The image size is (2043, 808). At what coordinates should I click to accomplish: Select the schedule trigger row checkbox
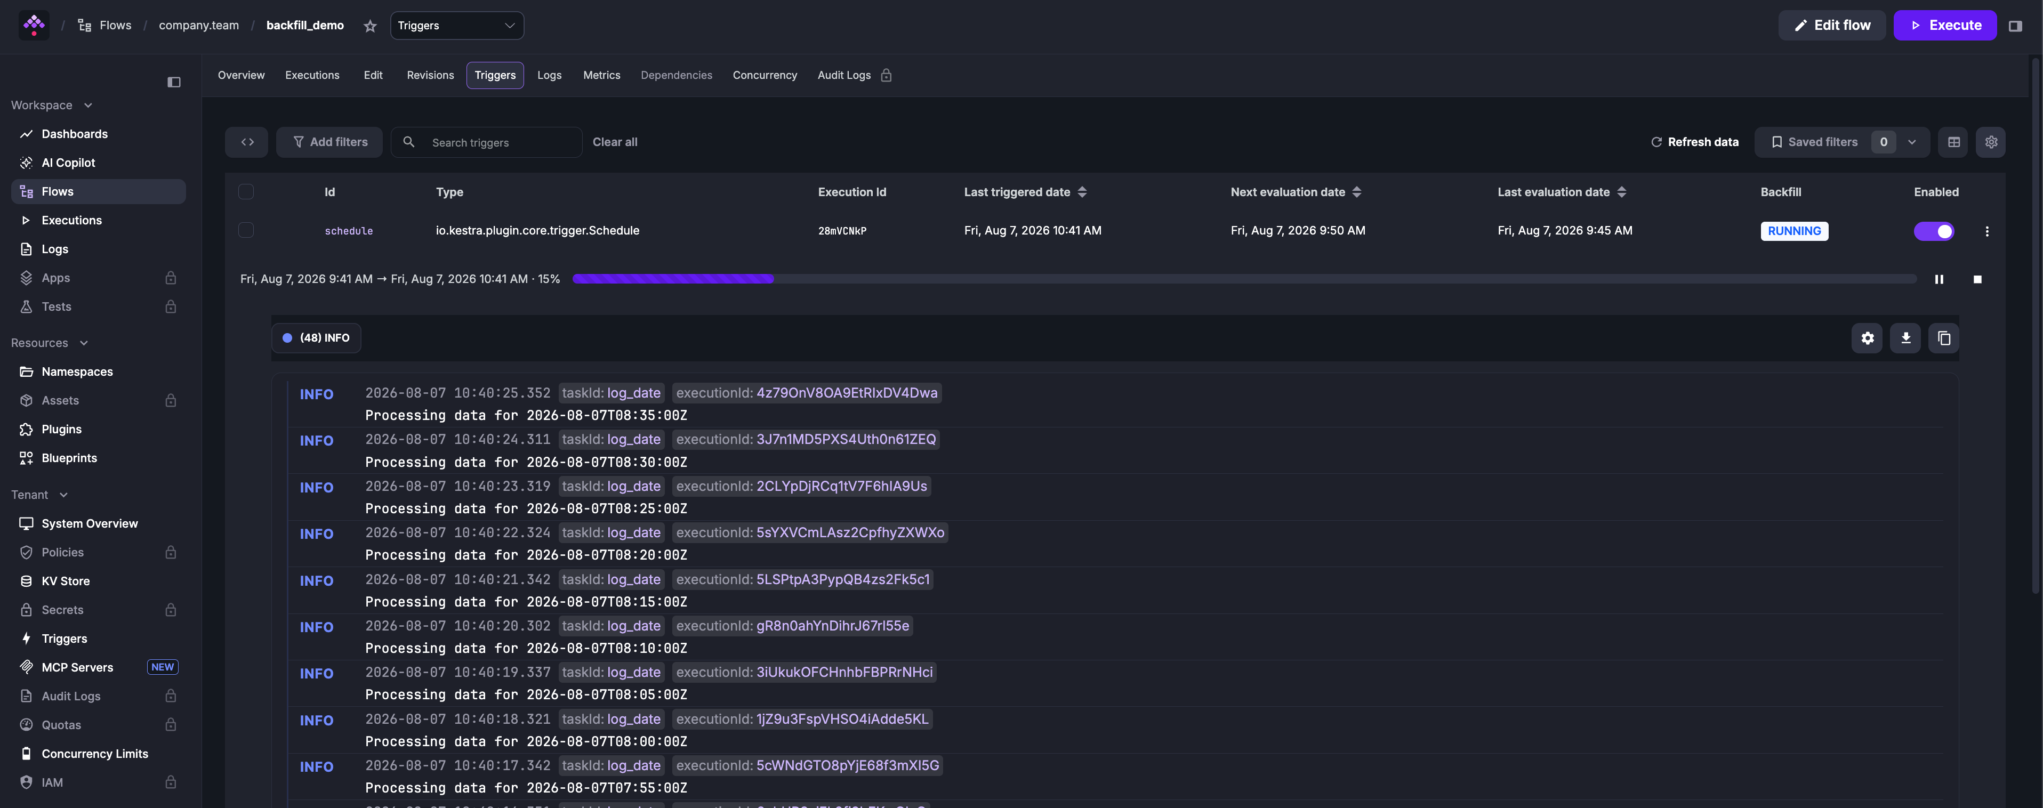(246, 230)
